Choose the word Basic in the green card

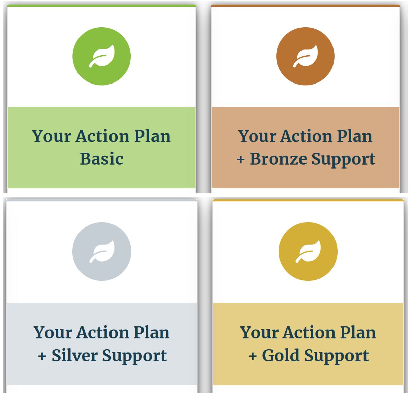tap(101, 159)
